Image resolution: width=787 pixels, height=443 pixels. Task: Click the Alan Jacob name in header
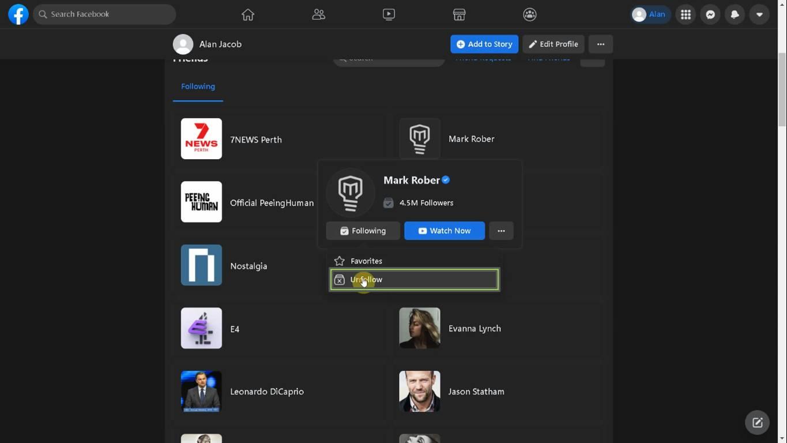point(220,44)
